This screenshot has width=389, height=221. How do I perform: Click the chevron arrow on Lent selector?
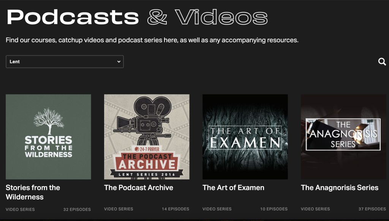119,62
